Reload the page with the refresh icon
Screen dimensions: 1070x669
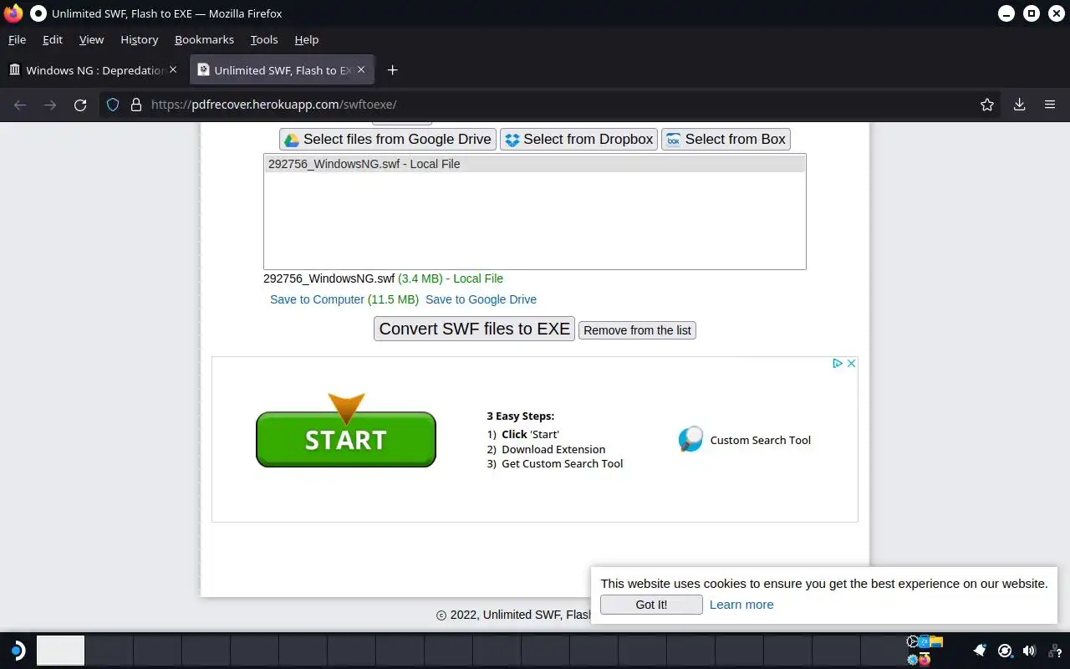click(80, 105)
